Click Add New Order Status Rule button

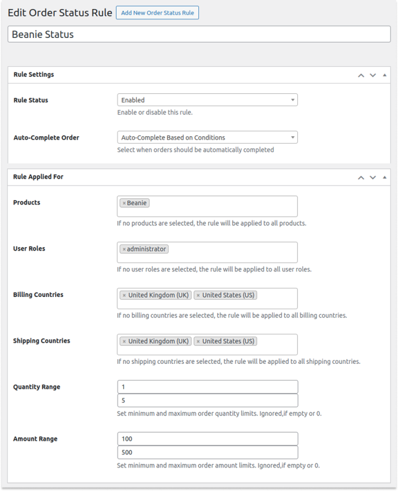pyautogui.click(x=157, y=12)
